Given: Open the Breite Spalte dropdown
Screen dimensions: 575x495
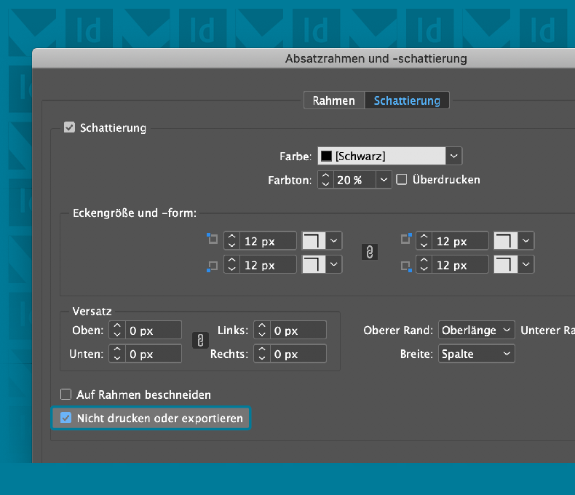Looking at the screenshot, I should point(477,354).
